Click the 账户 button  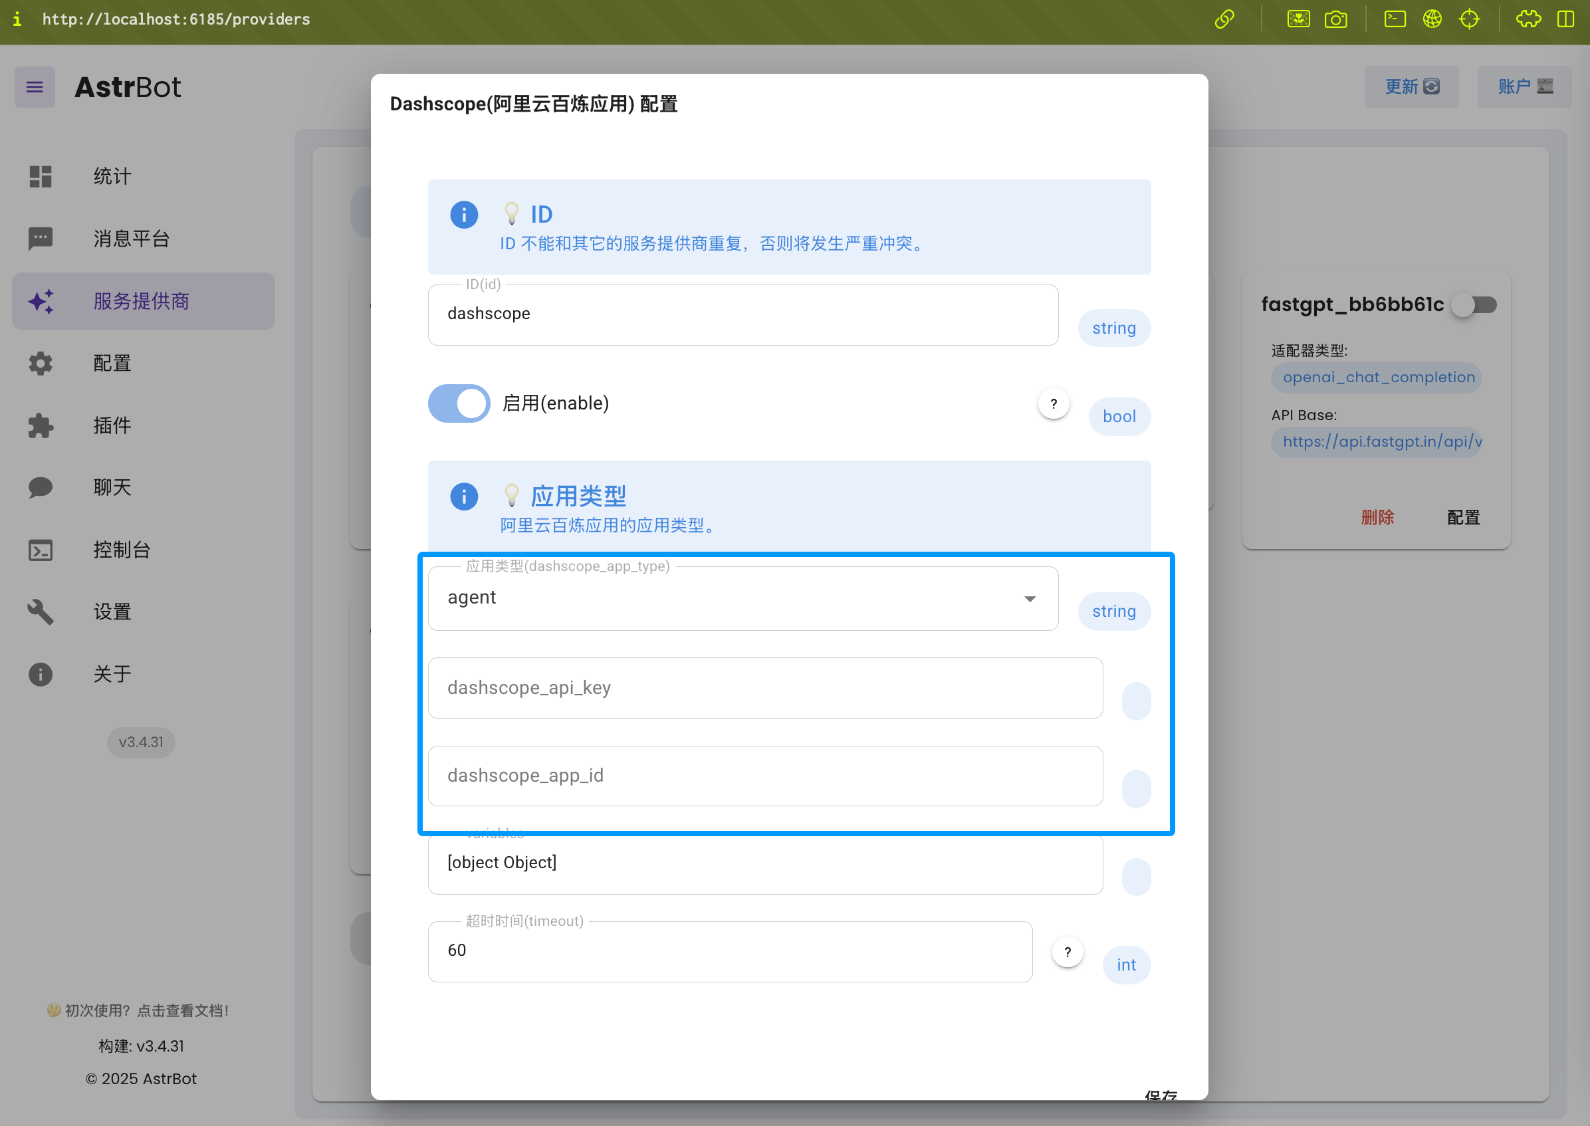[1524, 86]
